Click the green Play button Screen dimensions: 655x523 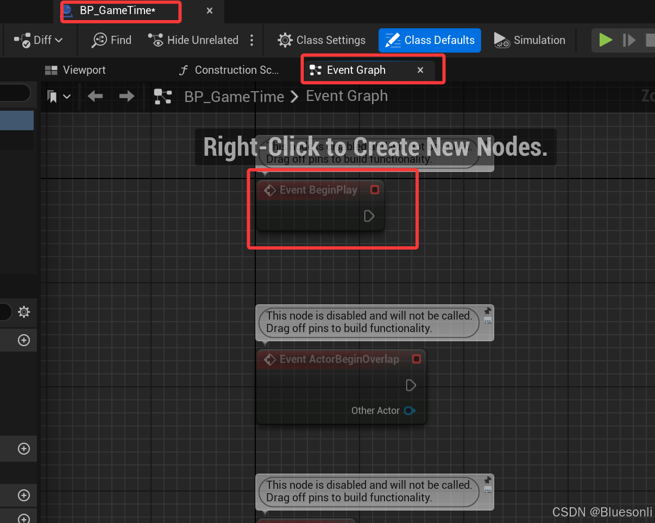(x=606, y=40)
